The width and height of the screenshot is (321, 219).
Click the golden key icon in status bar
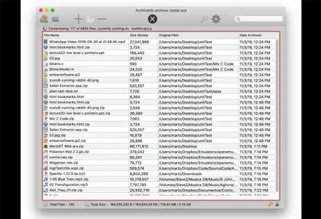tap(270, 204)
